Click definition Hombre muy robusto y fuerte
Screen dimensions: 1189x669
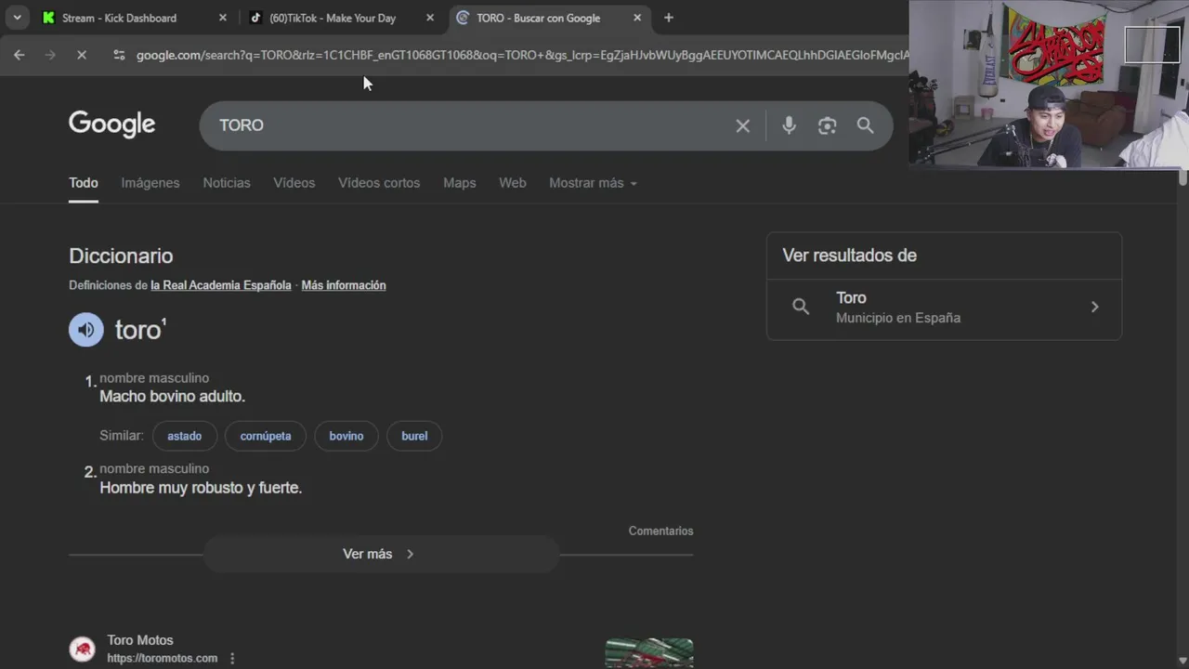201,488
